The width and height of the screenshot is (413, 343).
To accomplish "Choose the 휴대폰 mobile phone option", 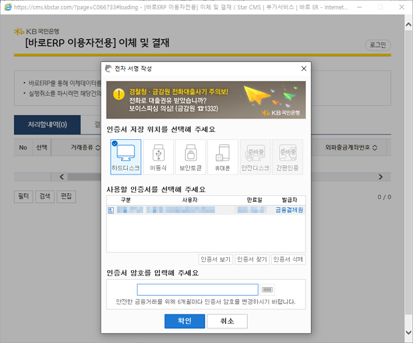I will click(222, 157).
